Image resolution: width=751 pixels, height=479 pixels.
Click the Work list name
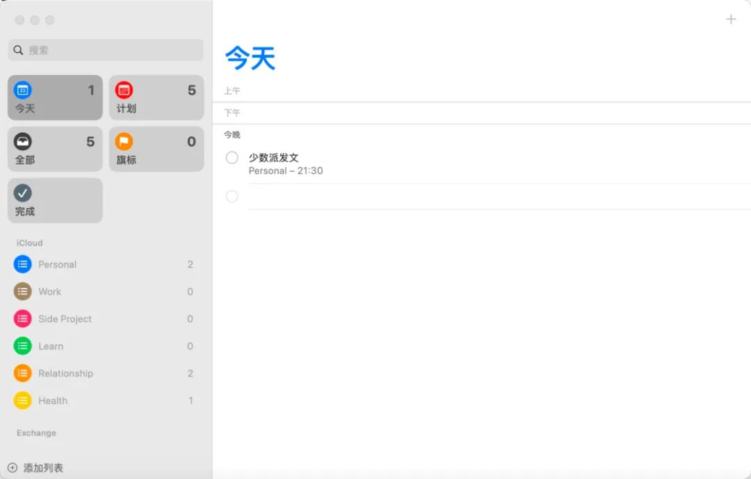click(x=50, y=292)
